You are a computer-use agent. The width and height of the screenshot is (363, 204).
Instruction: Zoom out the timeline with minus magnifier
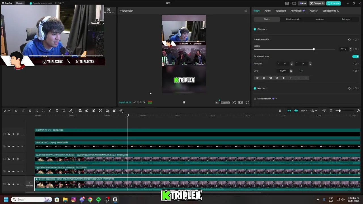(x=331, y=111)
